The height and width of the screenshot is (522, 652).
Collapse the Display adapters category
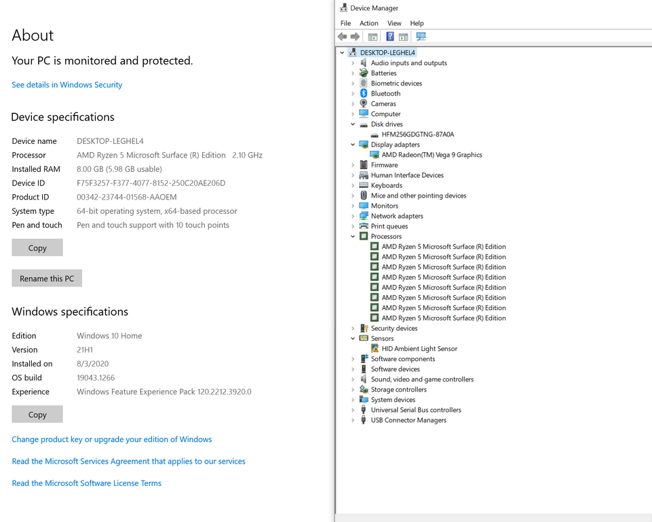point(353,145)
